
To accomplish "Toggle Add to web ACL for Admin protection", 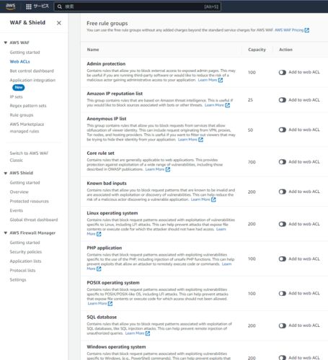I will [x=283, y=72].
